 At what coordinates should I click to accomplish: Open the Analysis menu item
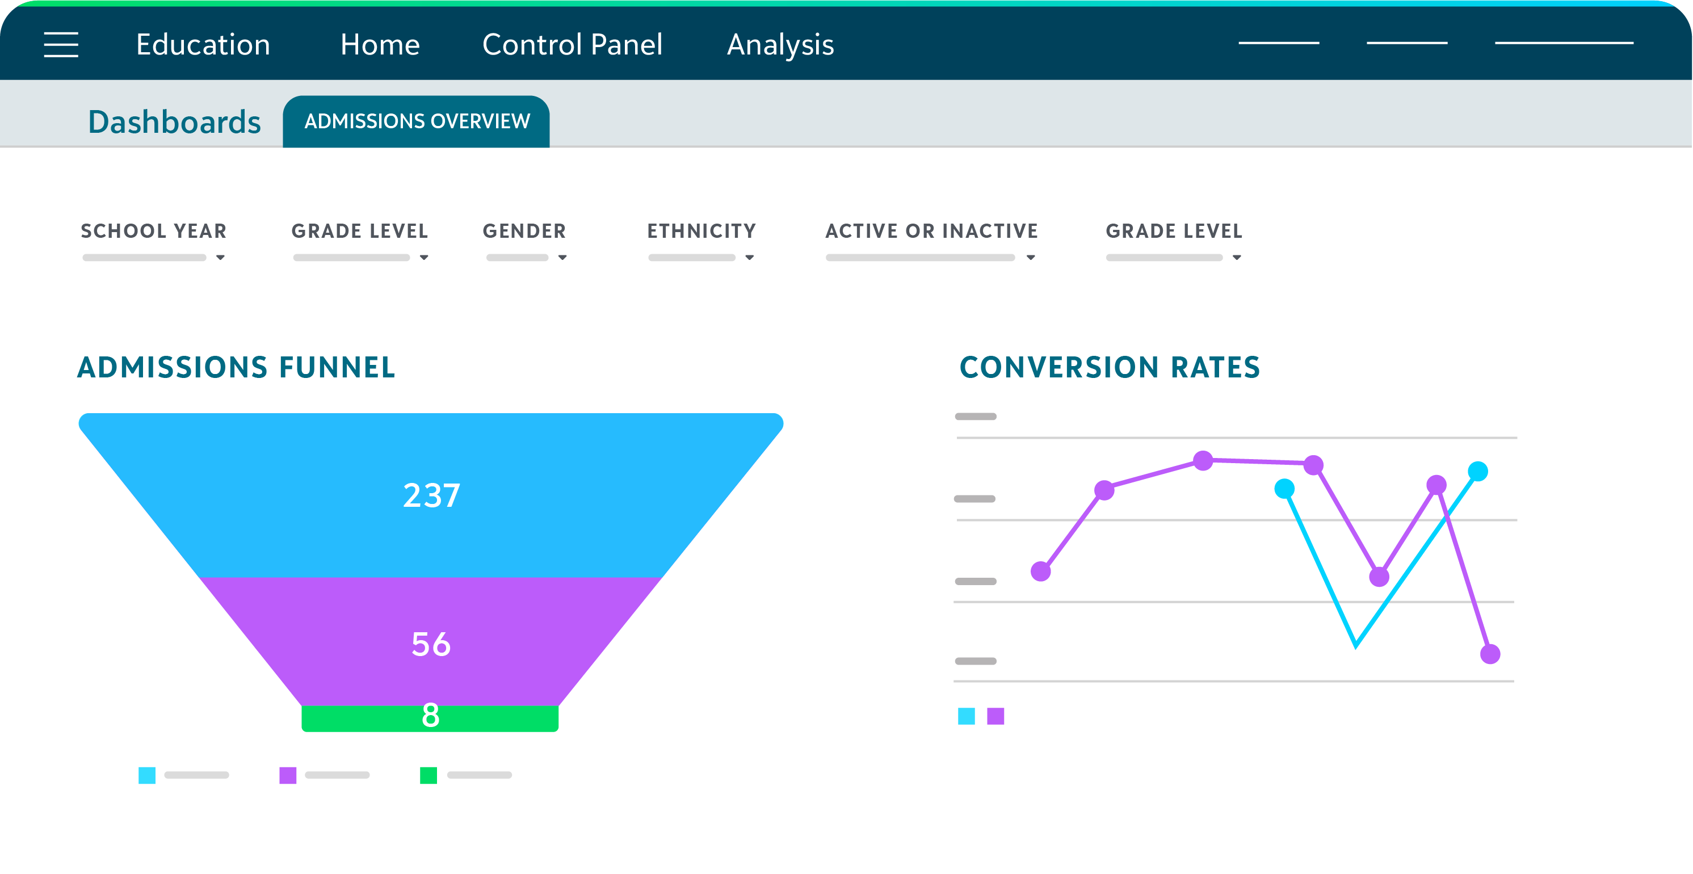click(779, 45)
